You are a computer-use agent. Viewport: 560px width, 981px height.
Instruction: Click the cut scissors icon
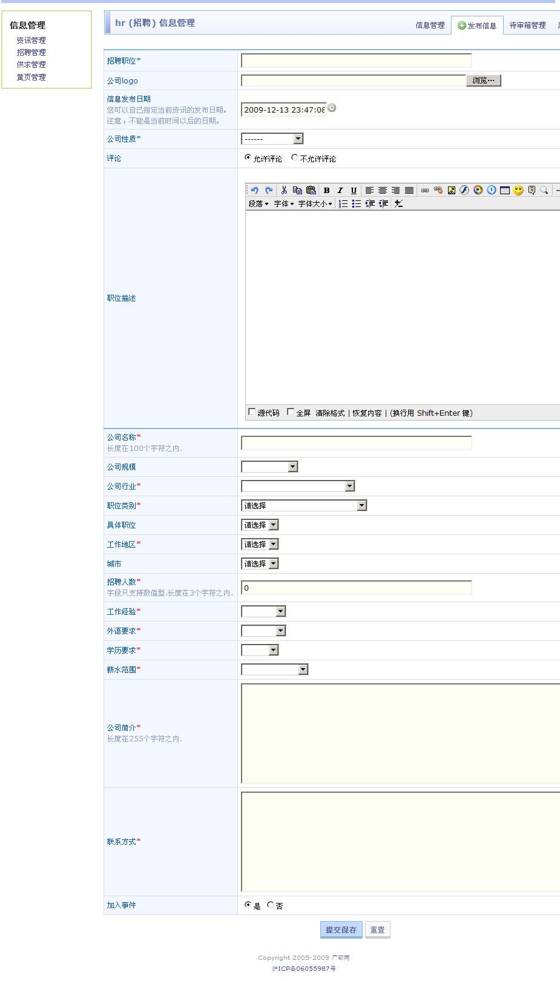(284, 190)
